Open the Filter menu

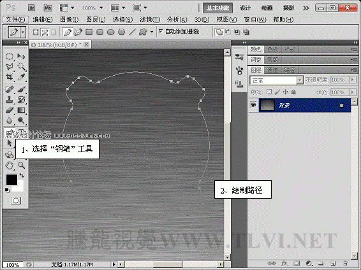click(150, 20)
